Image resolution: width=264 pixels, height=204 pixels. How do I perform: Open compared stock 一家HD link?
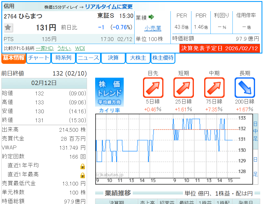[45, 48]
